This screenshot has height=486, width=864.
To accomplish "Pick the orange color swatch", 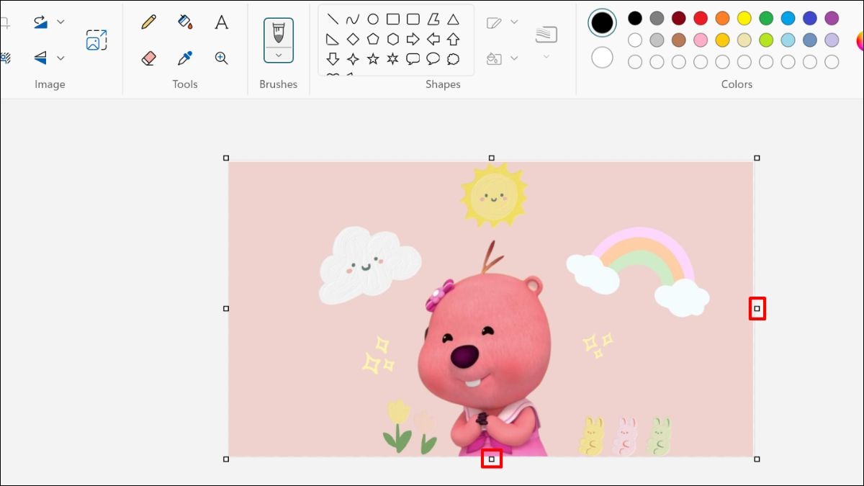I will (722, 18).
